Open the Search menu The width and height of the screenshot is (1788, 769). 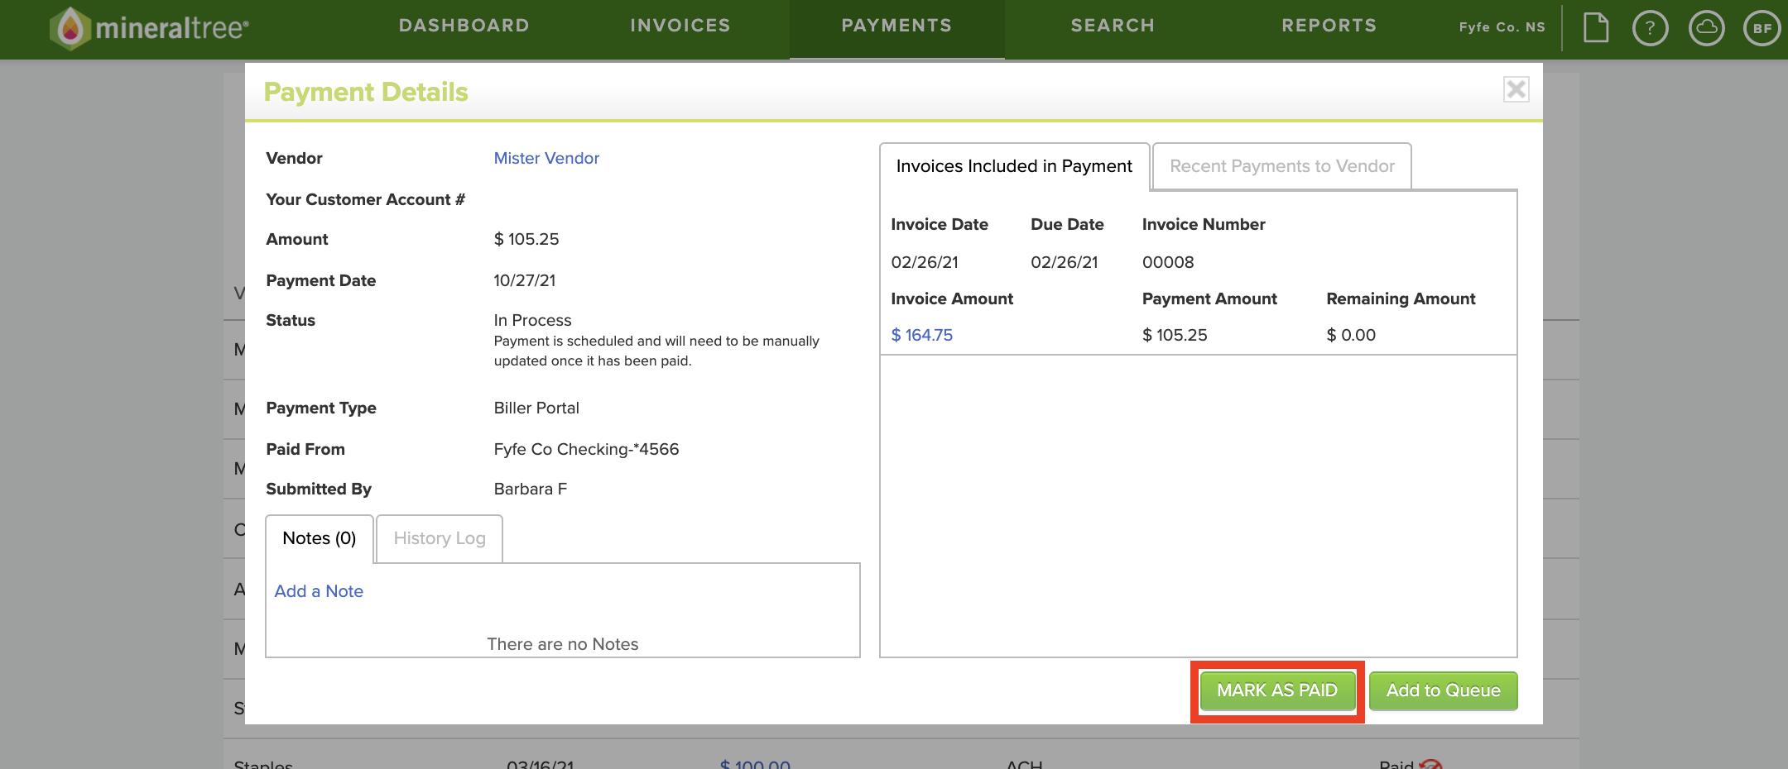click(1113, 26)
